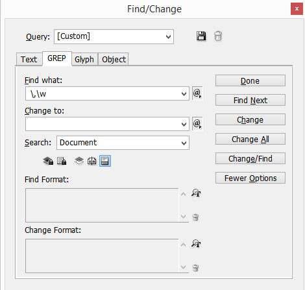Clear Change Format attributes trash icon
Screen dimensions: 305x290
[195, 268]
